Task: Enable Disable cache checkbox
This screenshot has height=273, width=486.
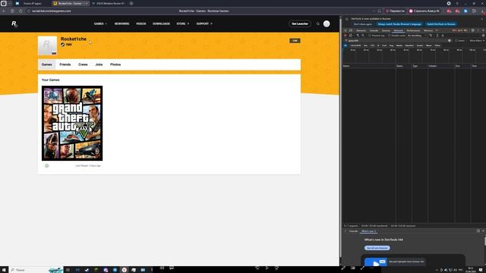Action: 390,36
